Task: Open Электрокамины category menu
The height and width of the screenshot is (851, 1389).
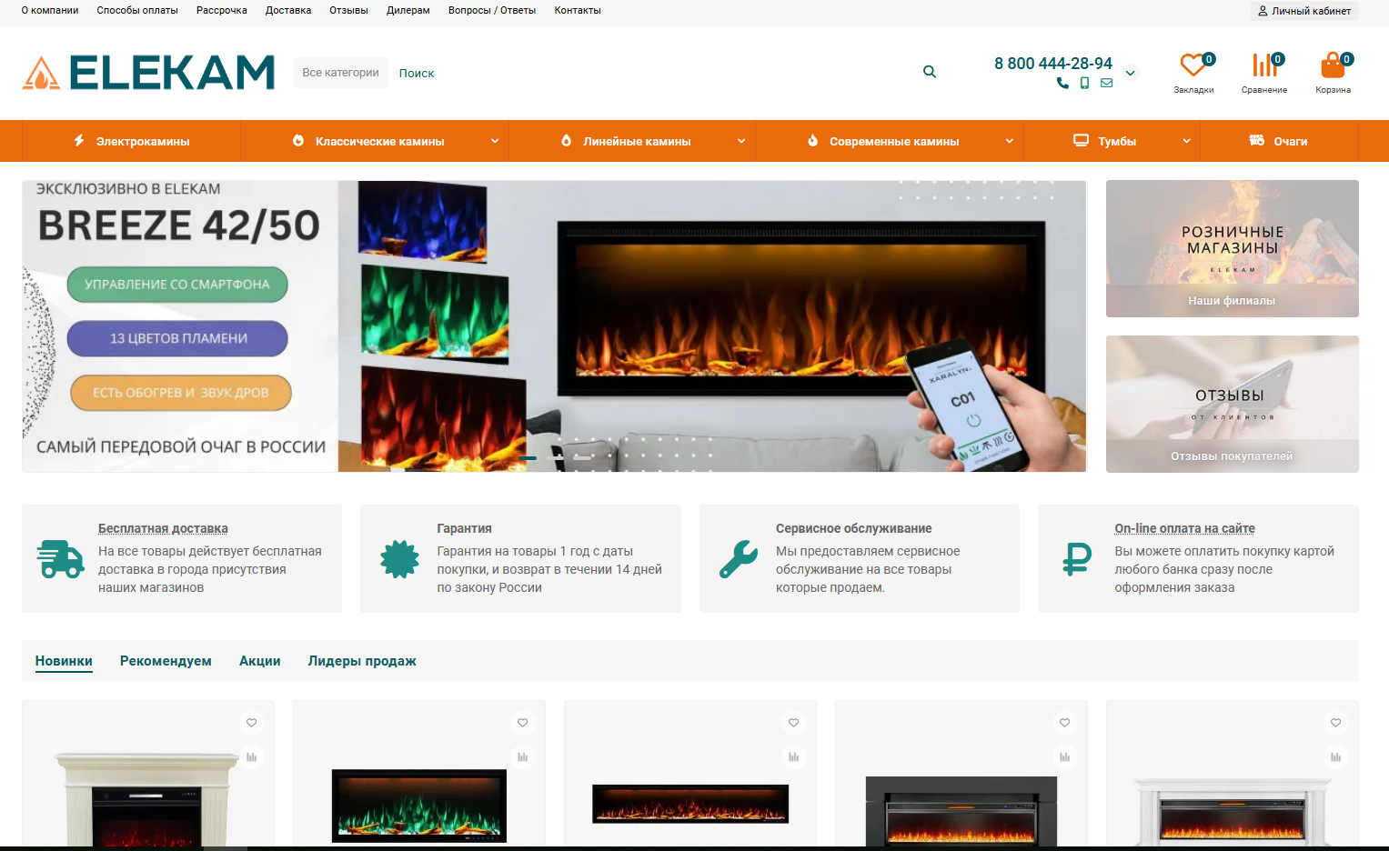Action: tap(131, 141)
